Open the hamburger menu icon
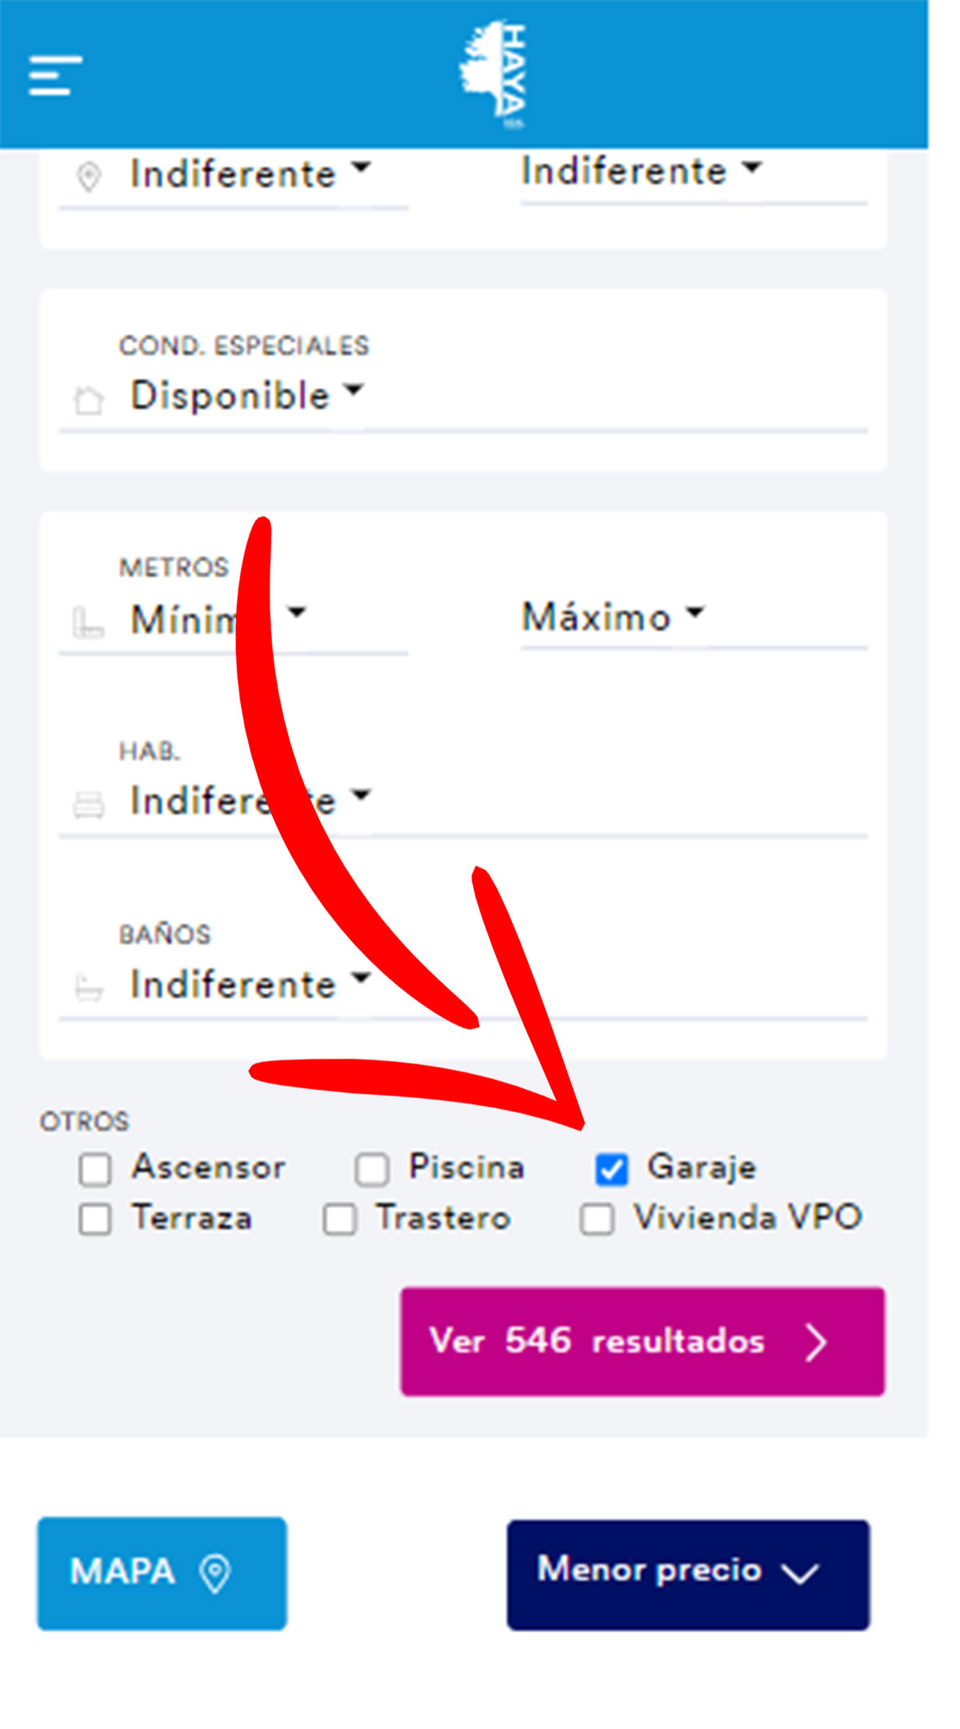The image size is (960, 1729). pos(55,75)
